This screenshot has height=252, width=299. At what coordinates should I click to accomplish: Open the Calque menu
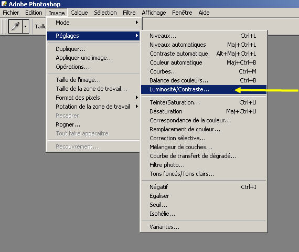click(79, 13)
